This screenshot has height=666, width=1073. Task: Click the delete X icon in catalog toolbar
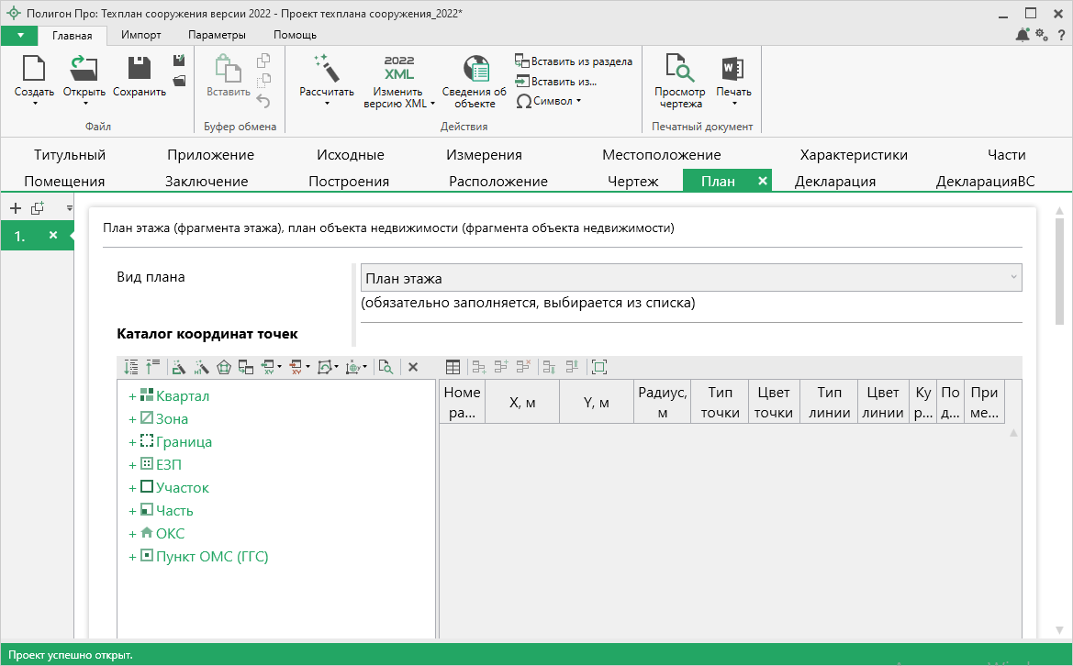point(413,367)
